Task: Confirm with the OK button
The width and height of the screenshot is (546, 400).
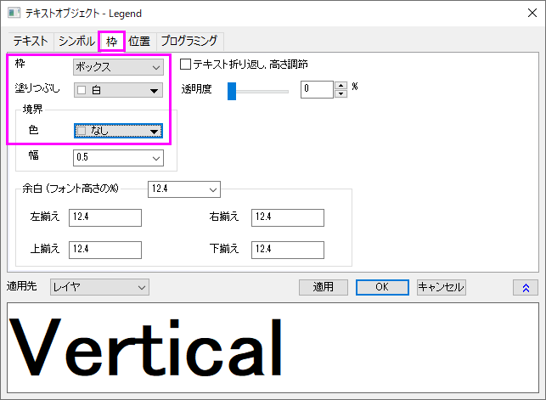Action: 382,287
